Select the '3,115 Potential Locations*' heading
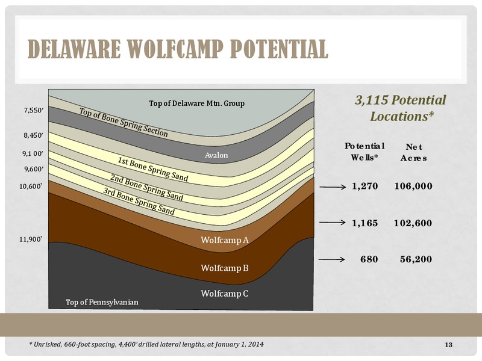This screenshot has height=361, width=482. 401,108
